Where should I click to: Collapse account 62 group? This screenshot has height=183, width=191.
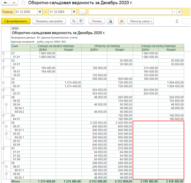click(x=4, y=90)
